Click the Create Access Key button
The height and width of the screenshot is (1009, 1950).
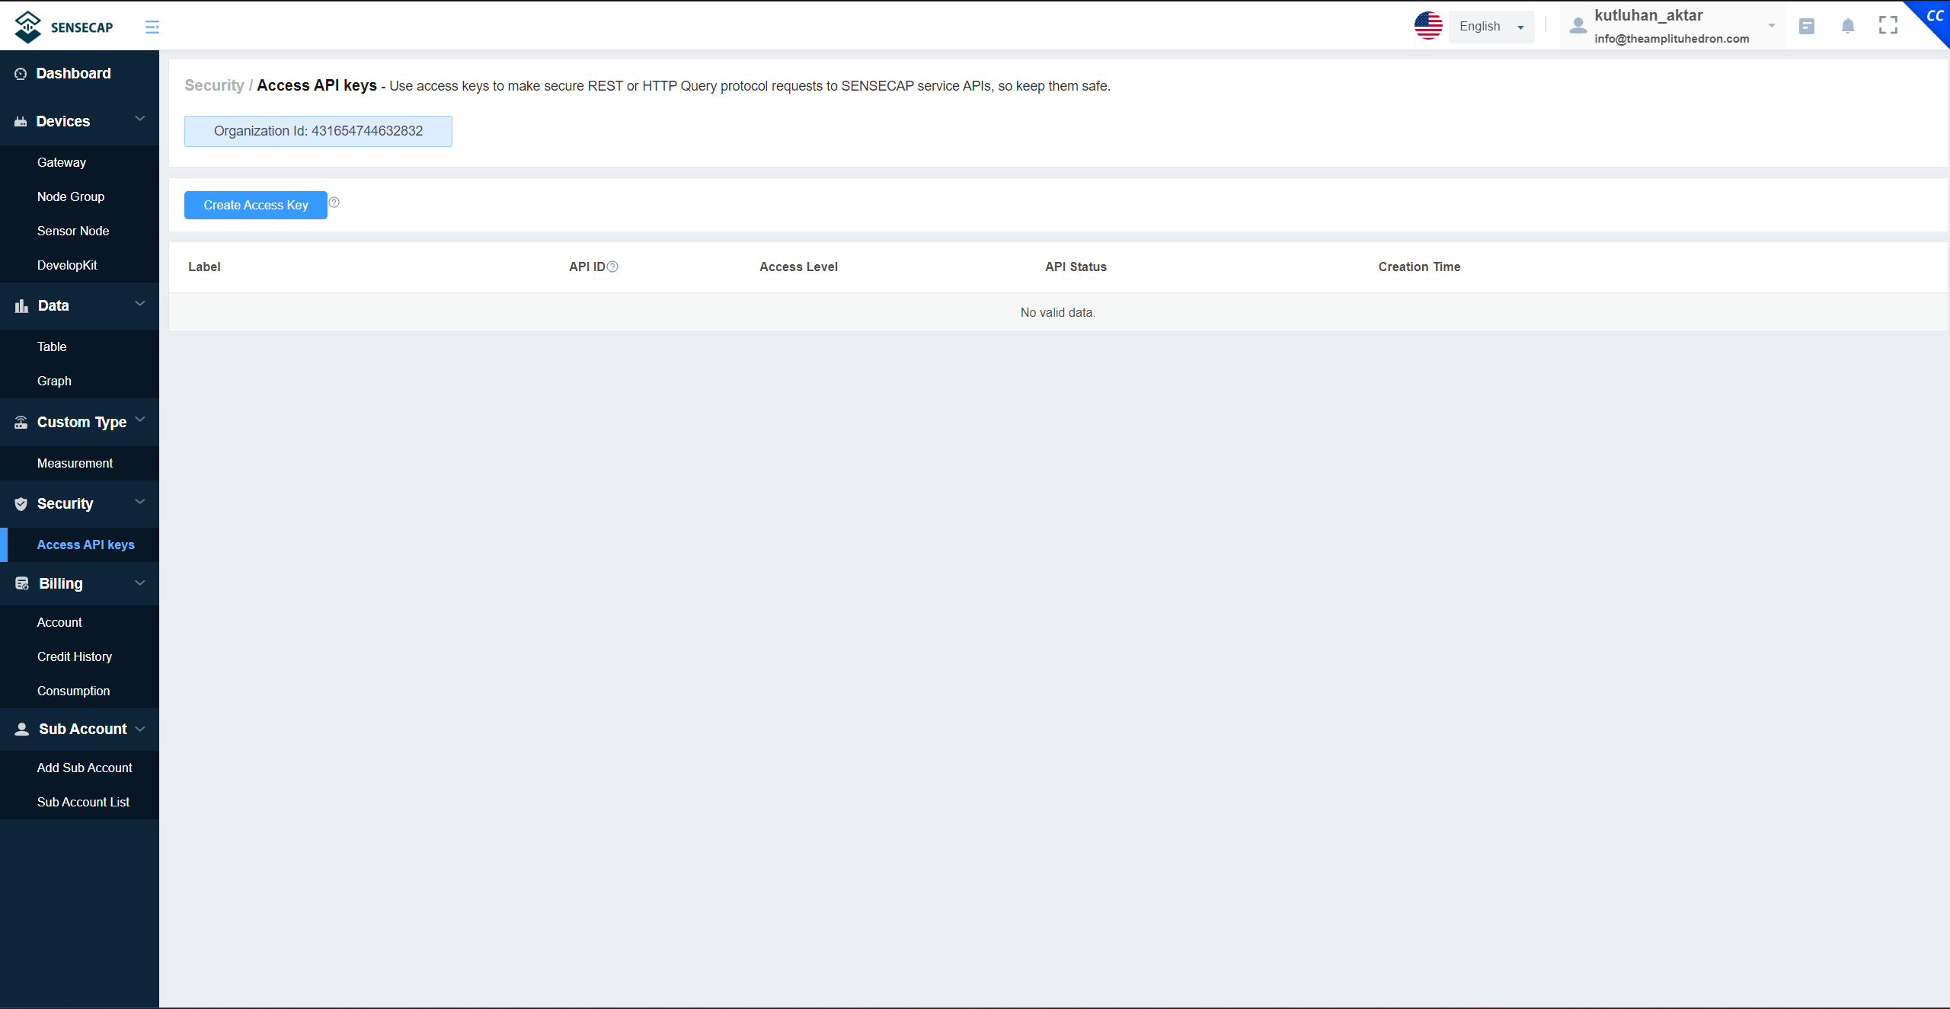[255, 205]
